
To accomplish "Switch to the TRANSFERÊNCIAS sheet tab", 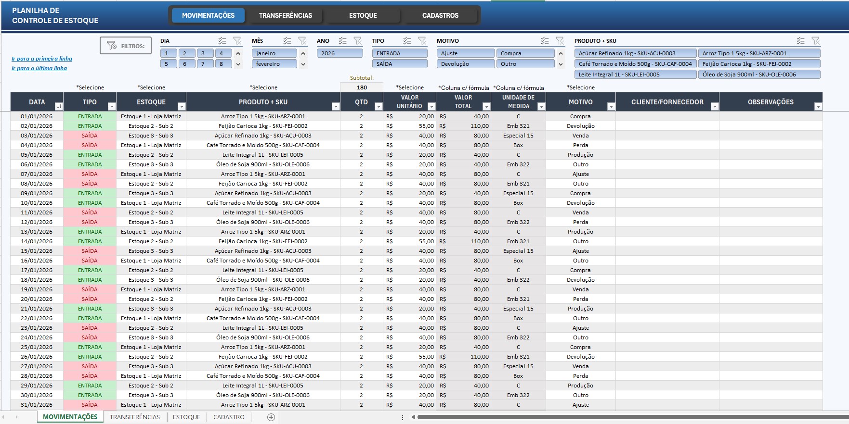I will 135,417.
